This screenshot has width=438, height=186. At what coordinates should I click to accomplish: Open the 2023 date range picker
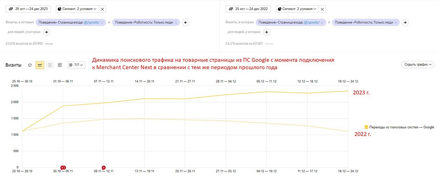pos(28,9)
